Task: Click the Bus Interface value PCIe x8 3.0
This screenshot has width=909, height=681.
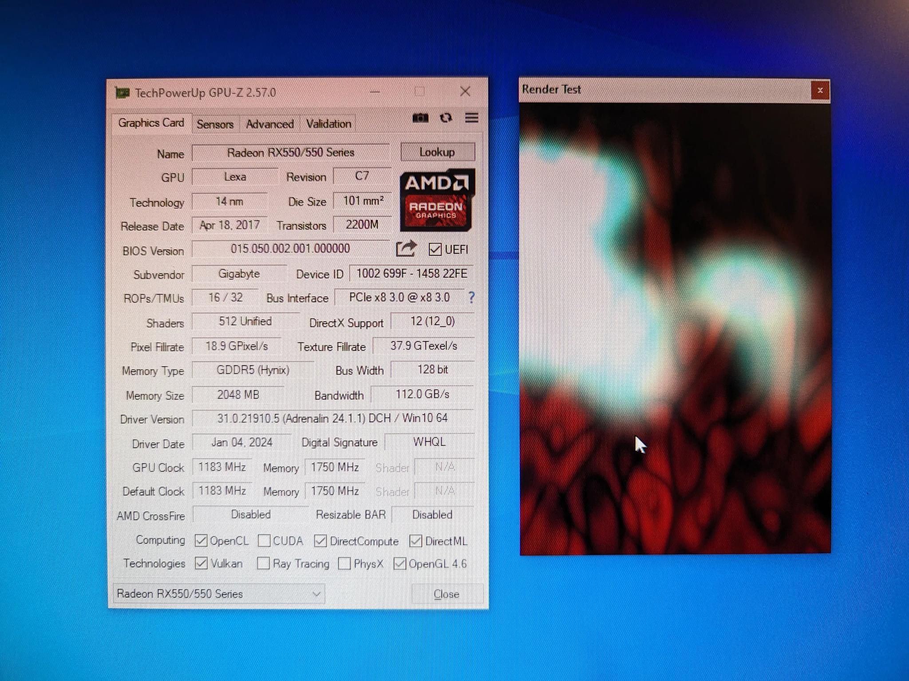Action: (399, 297)
